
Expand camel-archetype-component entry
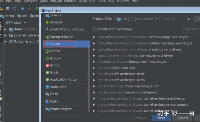(x=94, y=105)
